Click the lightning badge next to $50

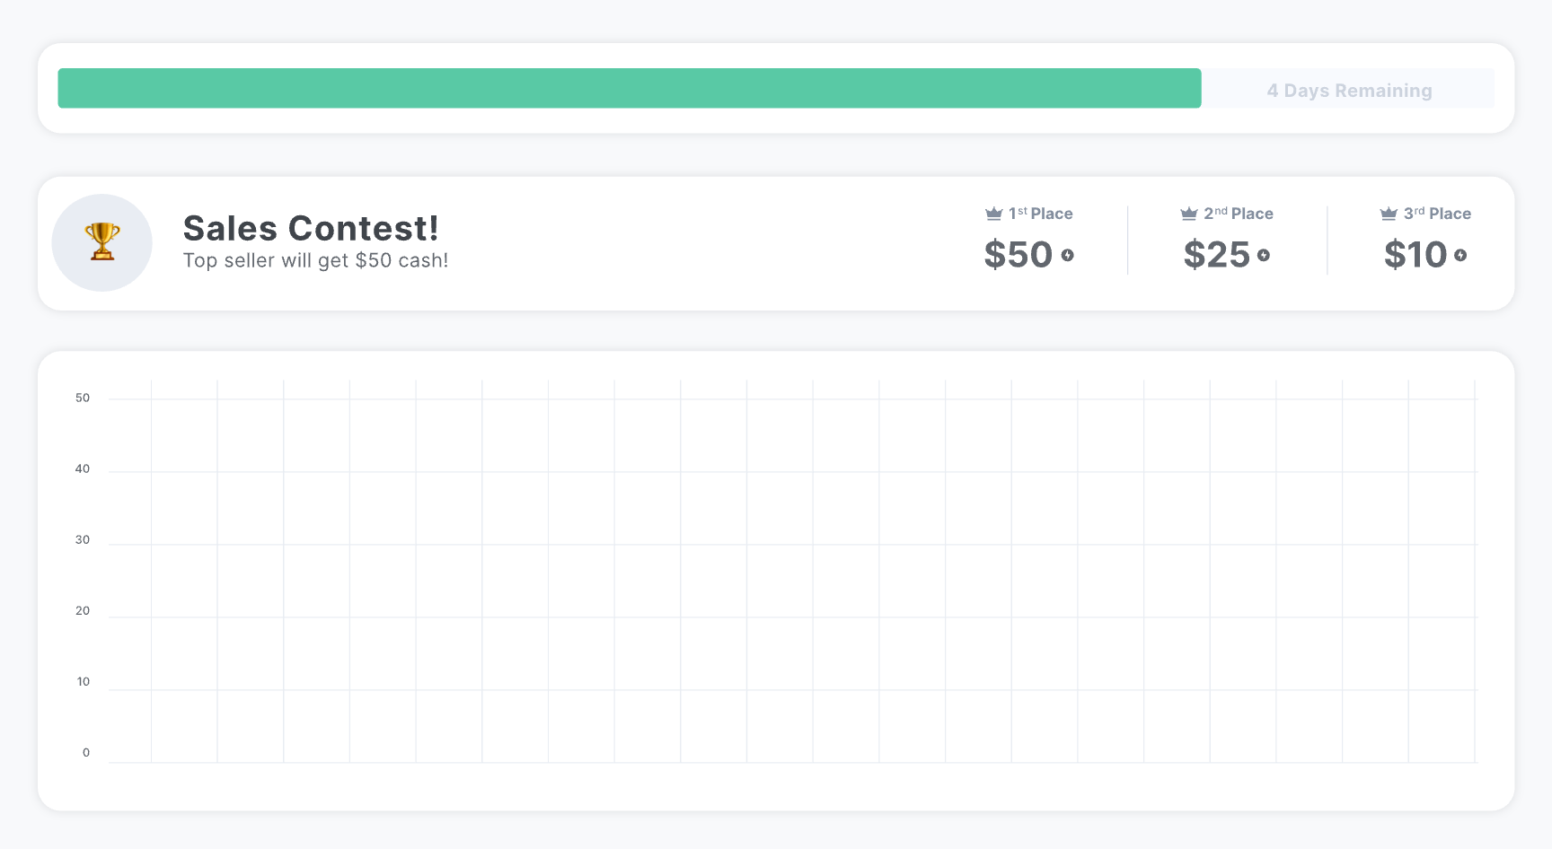1067,256
